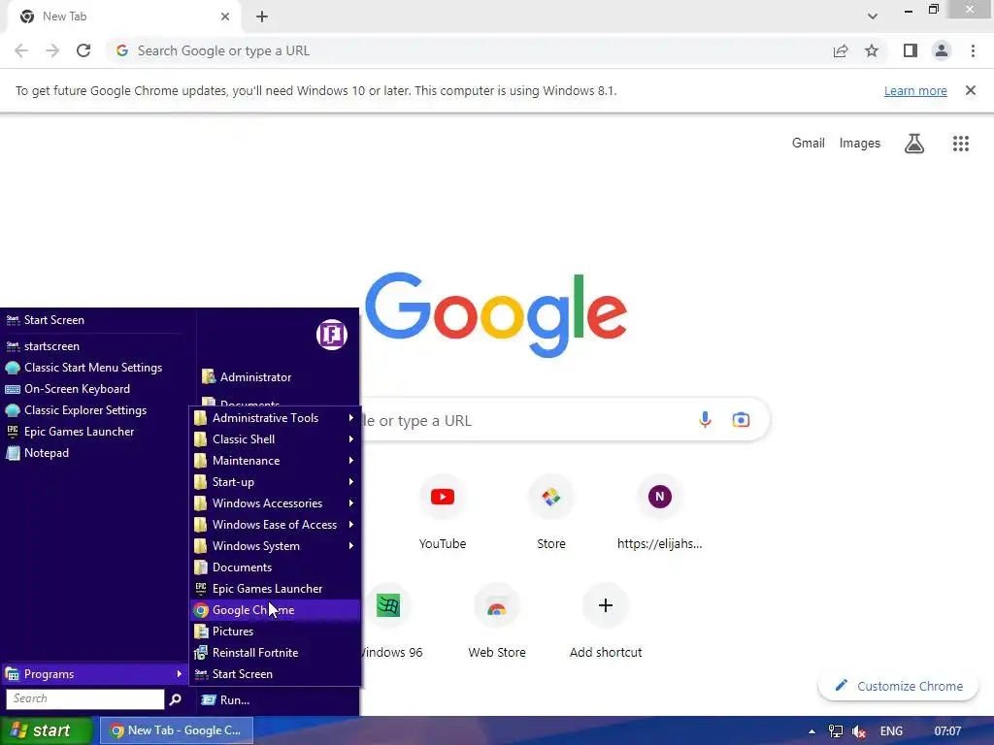Open the Chrome profile avatar
This screenshot has width=994, height=745.
(x=942, y=50)
